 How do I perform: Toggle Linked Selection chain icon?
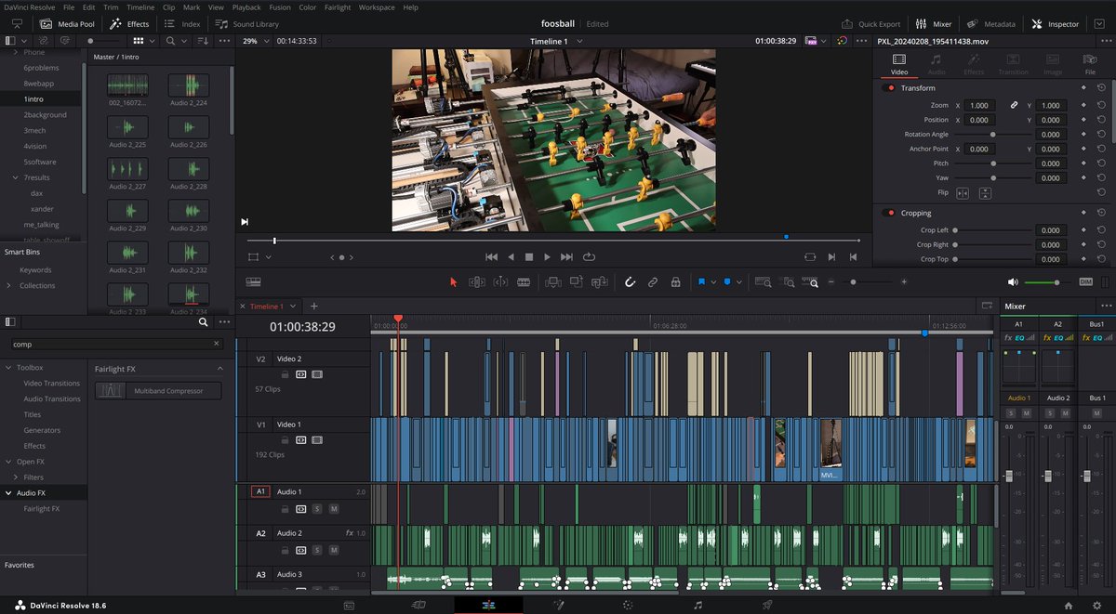pos(653,281)
